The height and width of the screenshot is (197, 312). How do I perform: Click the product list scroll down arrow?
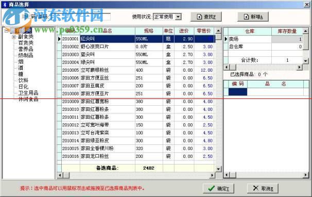(218, 169)
